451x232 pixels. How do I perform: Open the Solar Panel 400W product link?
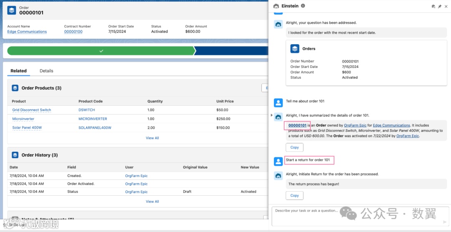click(27, 127)
